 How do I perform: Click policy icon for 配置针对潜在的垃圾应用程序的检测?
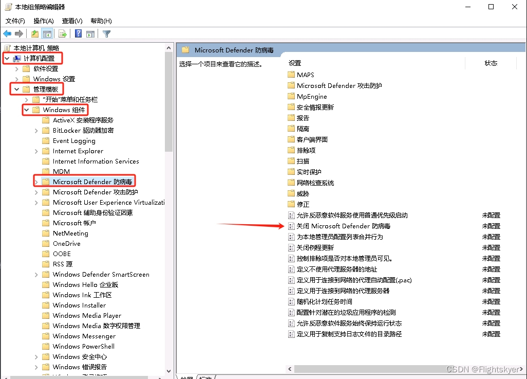coord(291,312)
